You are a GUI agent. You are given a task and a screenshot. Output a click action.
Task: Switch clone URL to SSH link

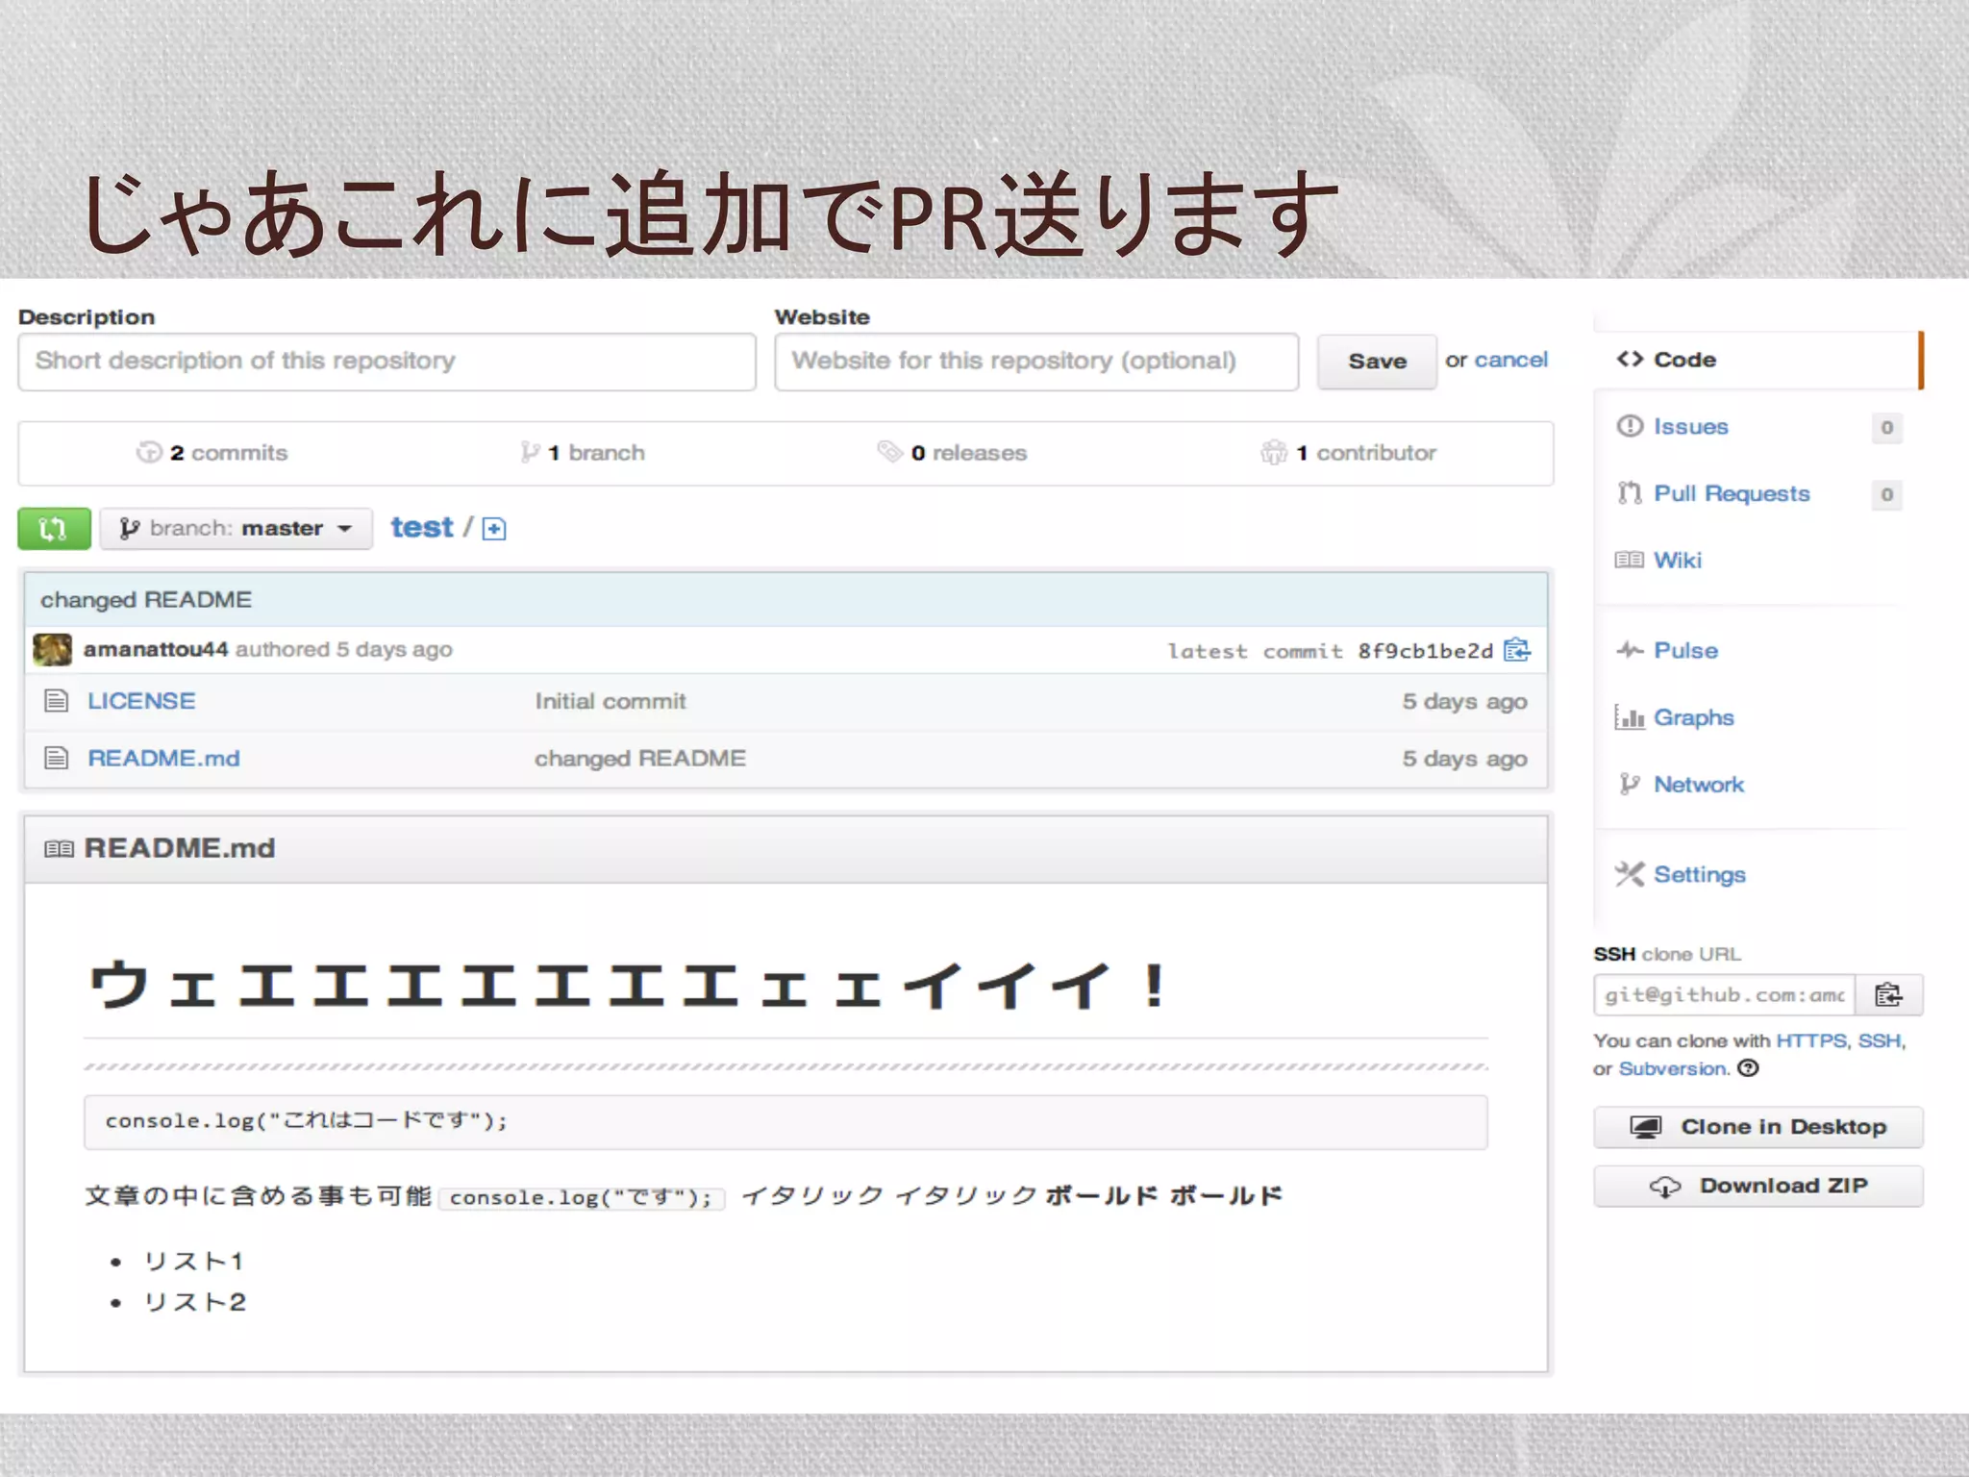(x=1880, y=1040)
